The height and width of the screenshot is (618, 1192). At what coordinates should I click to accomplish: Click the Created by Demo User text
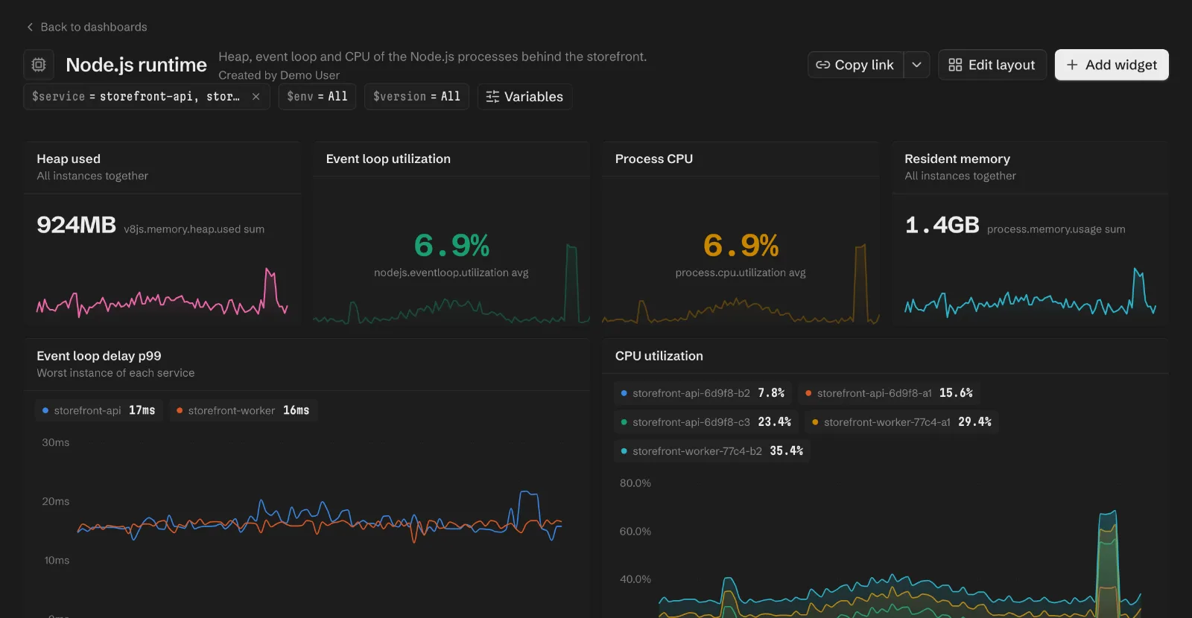279,75
